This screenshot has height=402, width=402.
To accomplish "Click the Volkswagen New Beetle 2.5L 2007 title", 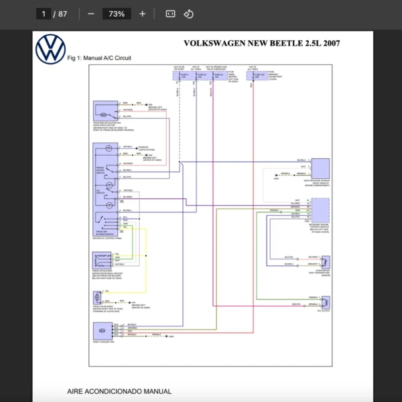I will pyautogui.click(x=261, y=44).
